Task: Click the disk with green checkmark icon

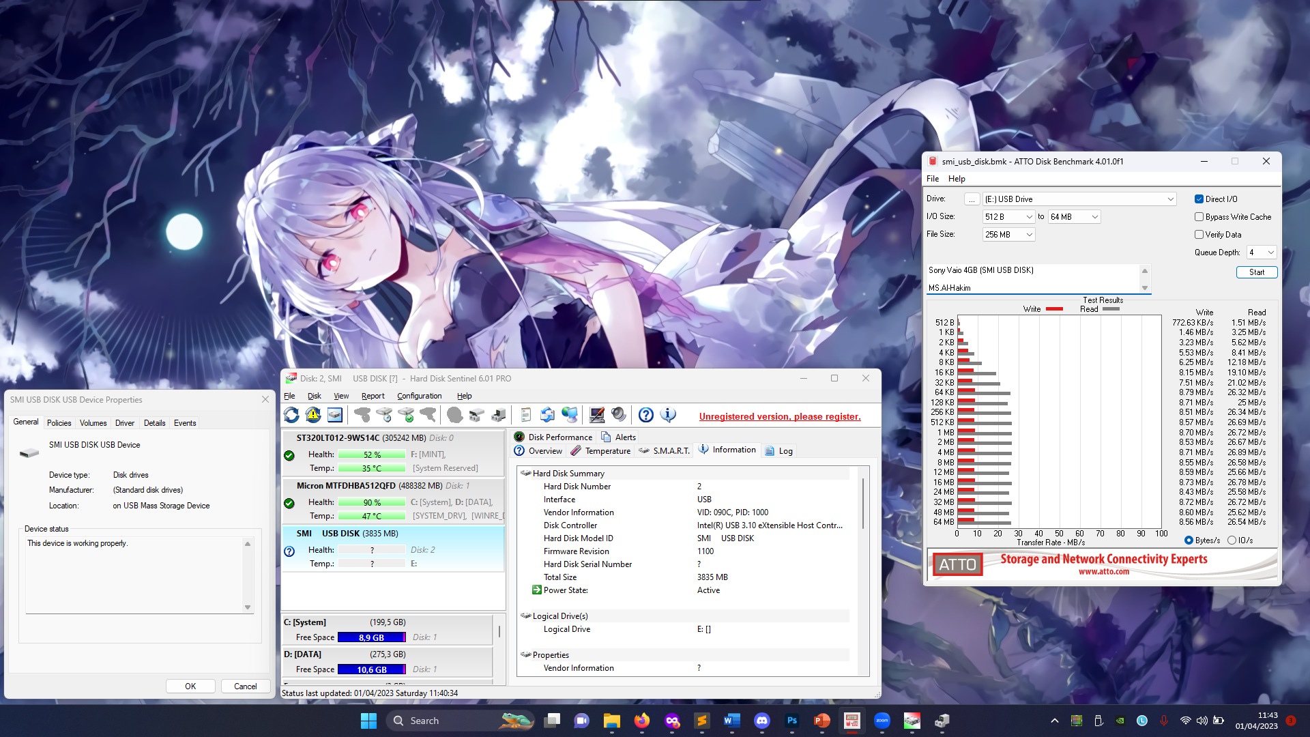Action: [406, 415]
